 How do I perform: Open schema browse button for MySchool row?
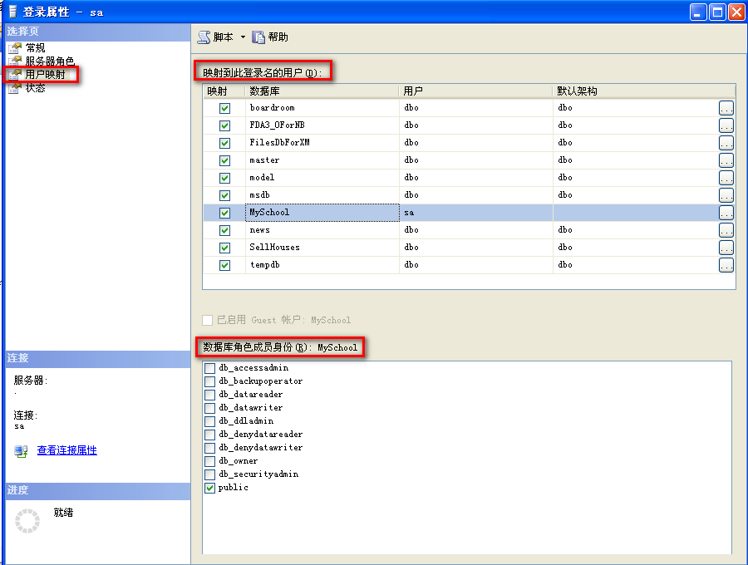pyautogui.click(x=726, y=213)
